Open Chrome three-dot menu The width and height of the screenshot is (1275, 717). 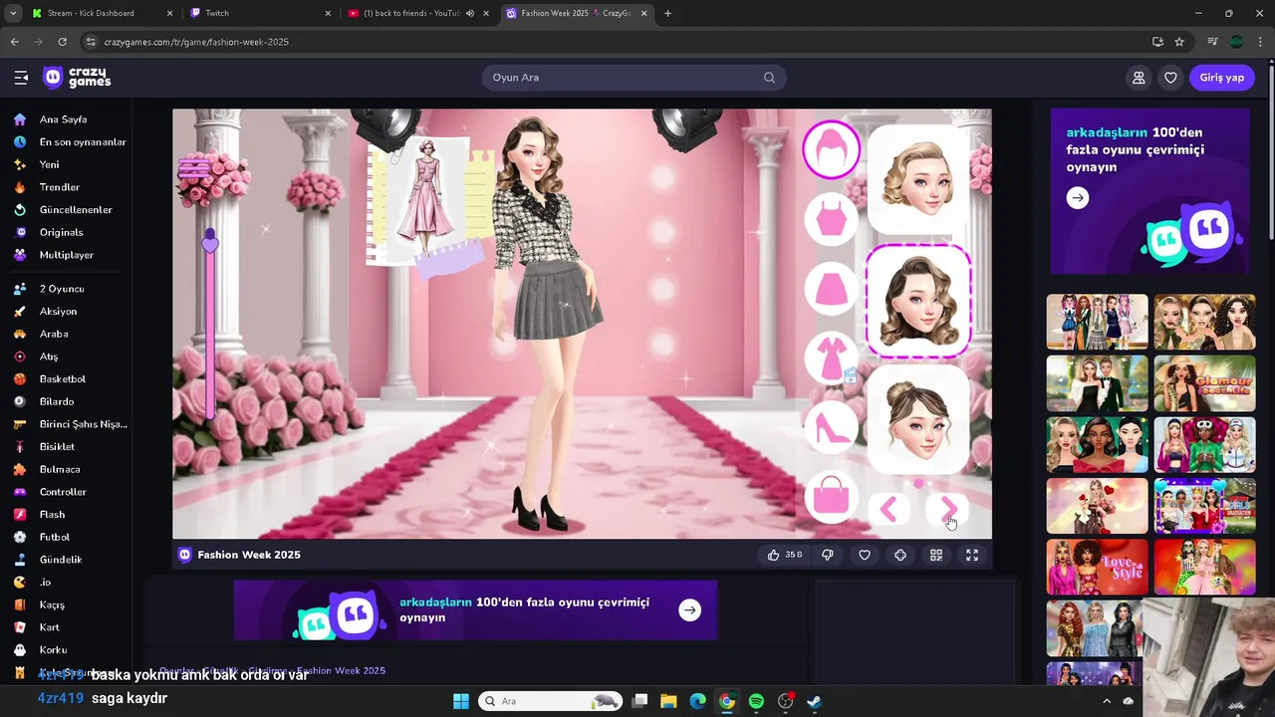[x=1261, y=42]
